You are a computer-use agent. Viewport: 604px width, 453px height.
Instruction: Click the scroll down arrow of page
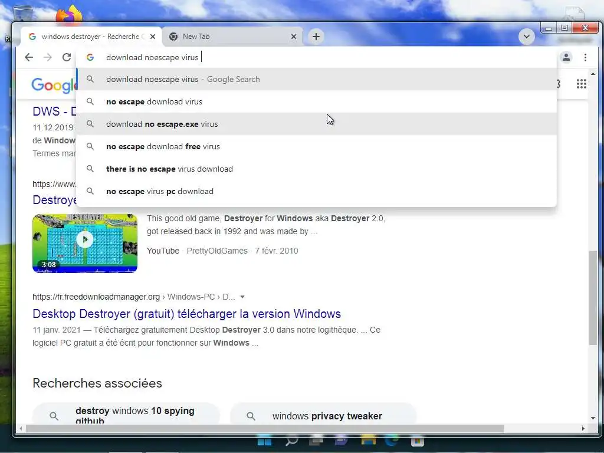pos(593,418)
